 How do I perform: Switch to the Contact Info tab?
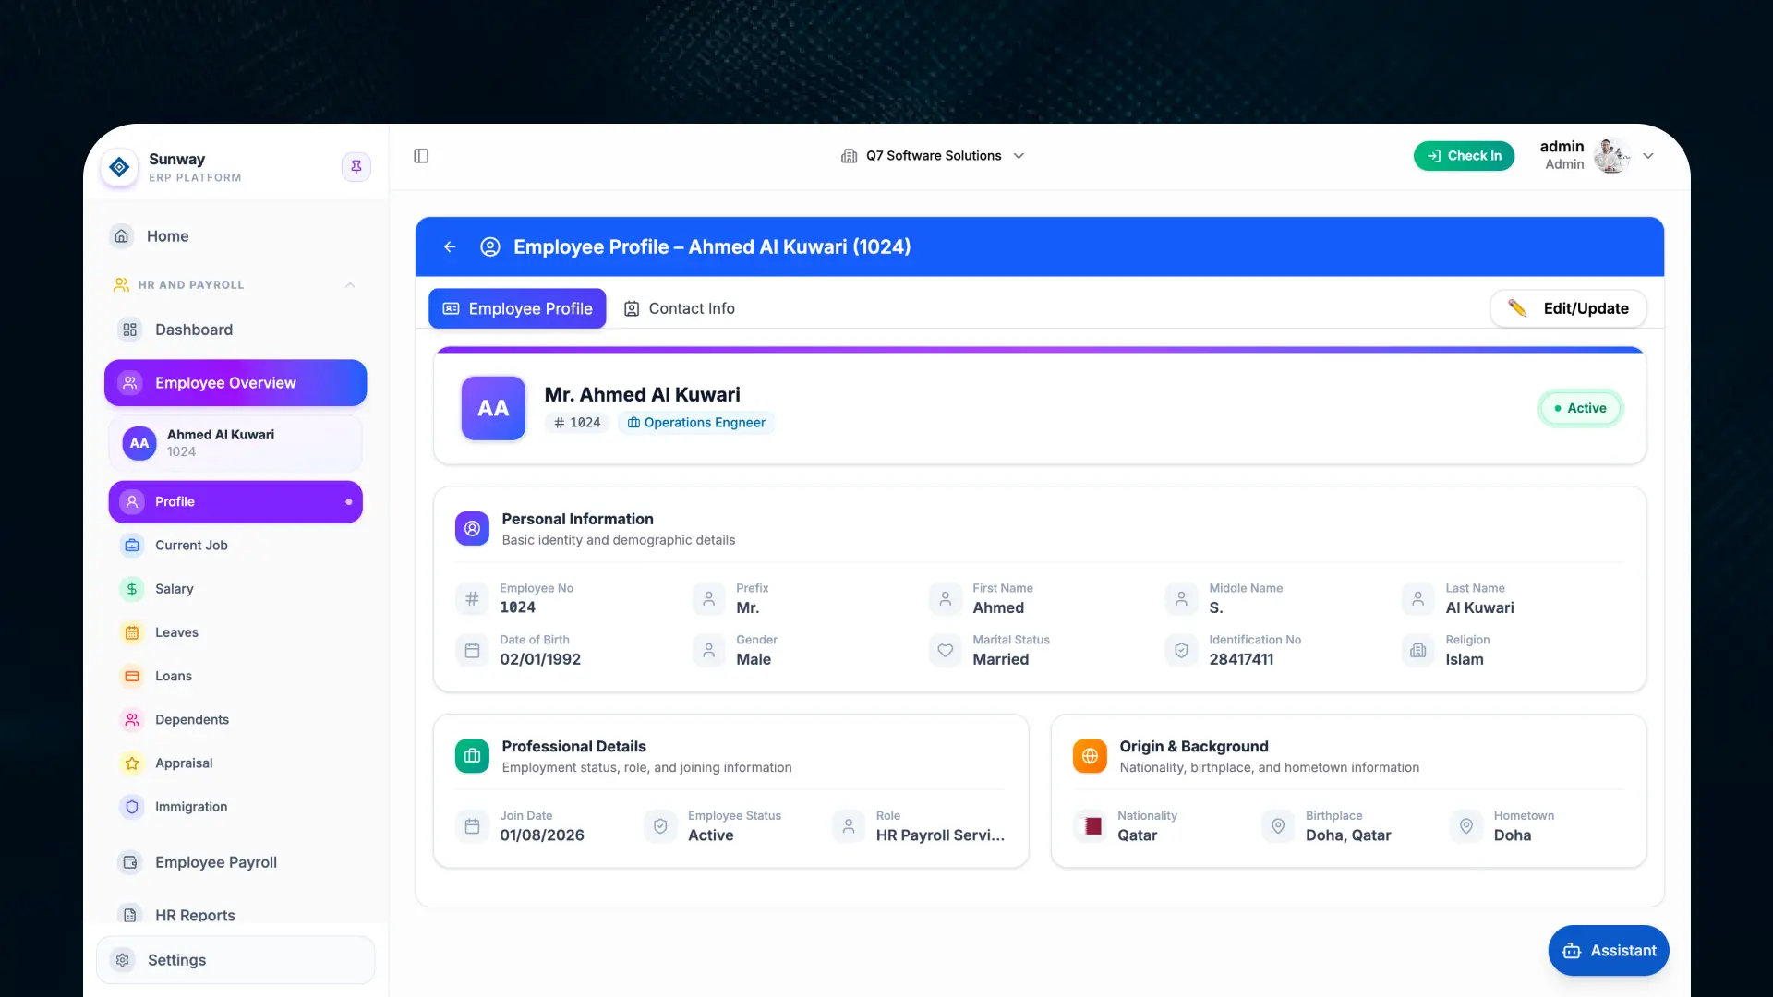[680, 308]
